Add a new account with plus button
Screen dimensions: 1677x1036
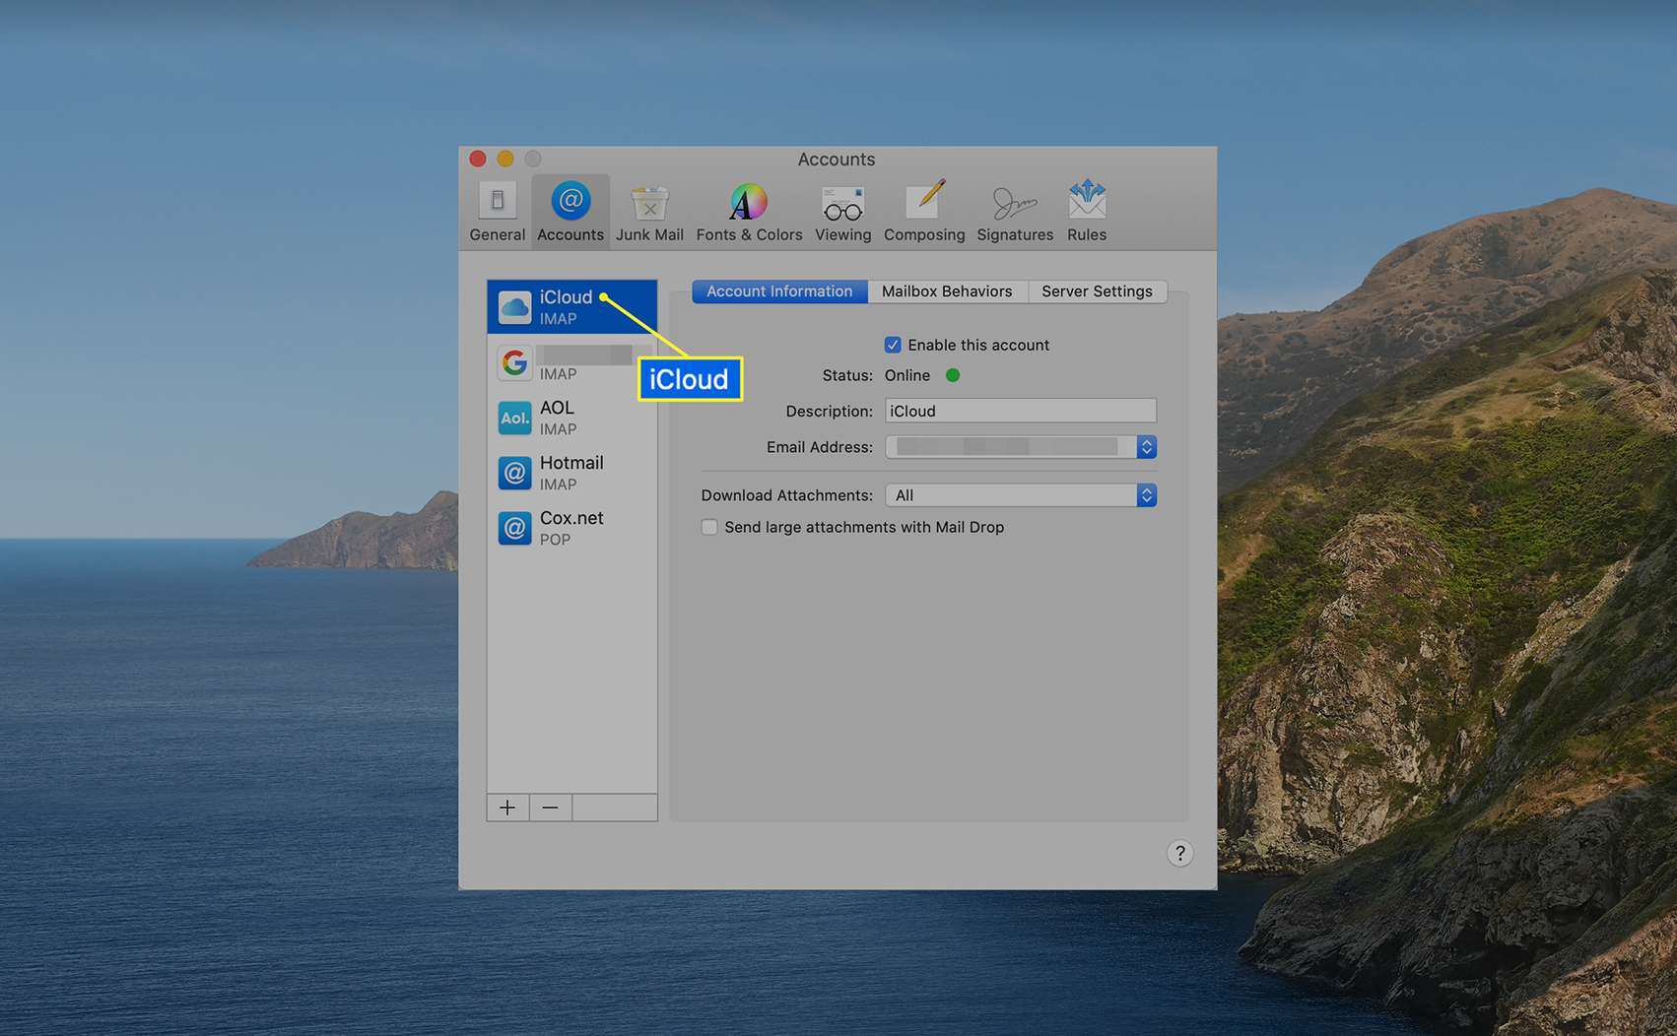click(x=507, y=808)
